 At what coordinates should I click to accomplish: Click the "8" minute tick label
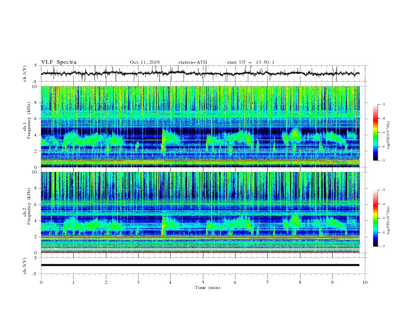(x=300, y=282)
